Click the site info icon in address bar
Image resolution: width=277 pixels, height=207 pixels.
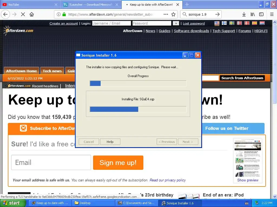(59, 14)
